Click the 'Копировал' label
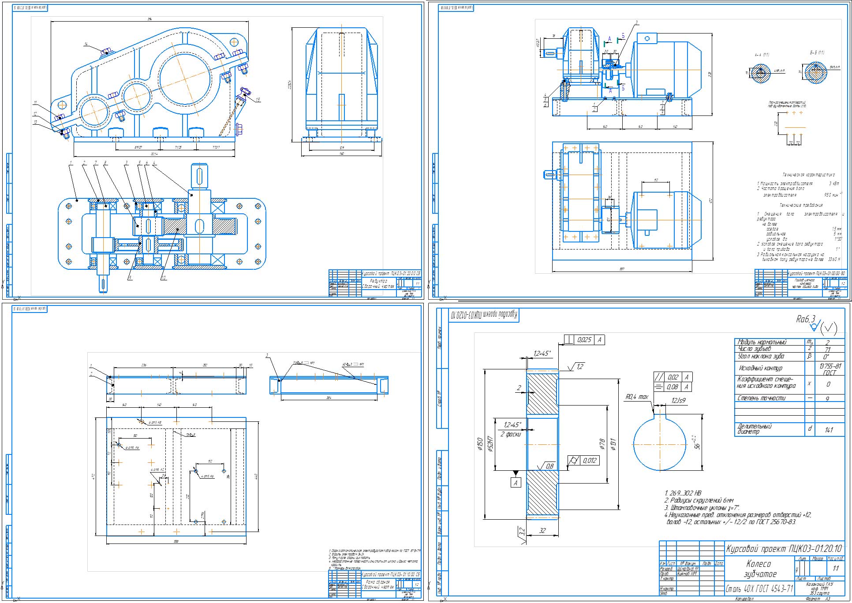This screenshot has height=603, width=852. click(744, 599)
